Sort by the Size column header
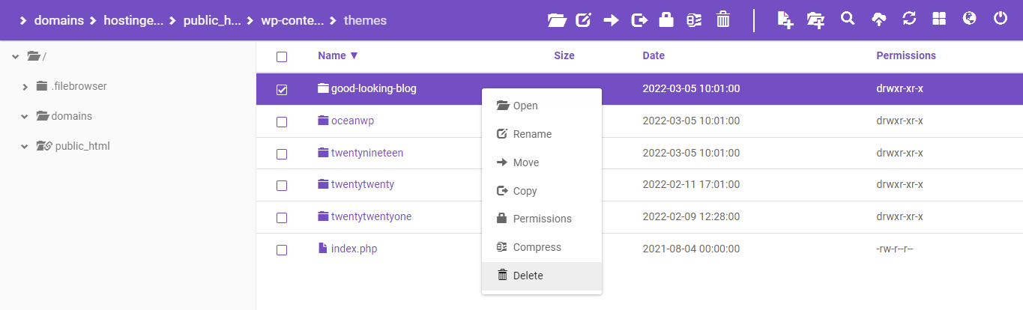Image resolution: width=1023 pixels, height=310 pixels. (564, 55)
